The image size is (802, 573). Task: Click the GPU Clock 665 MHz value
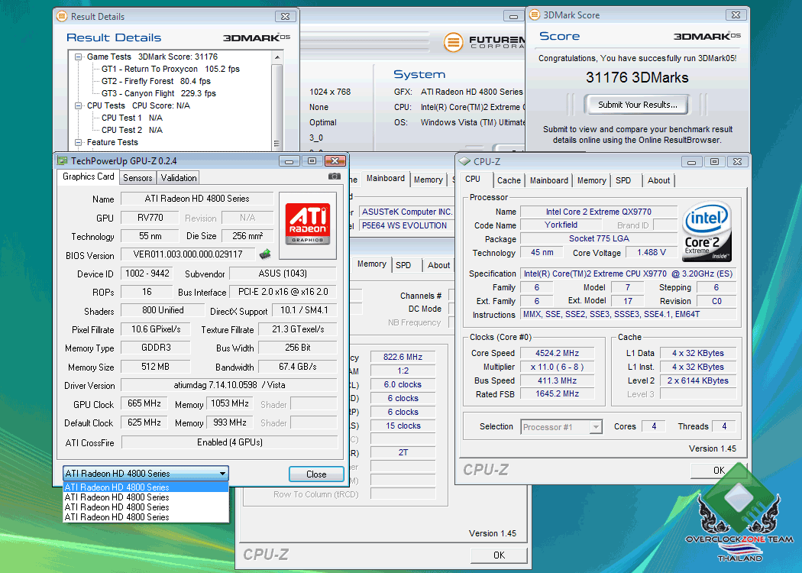point(144,403)
